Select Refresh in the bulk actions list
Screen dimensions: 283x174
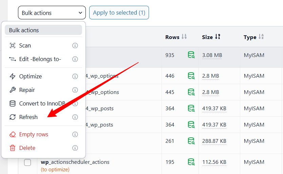coord(43,117)
